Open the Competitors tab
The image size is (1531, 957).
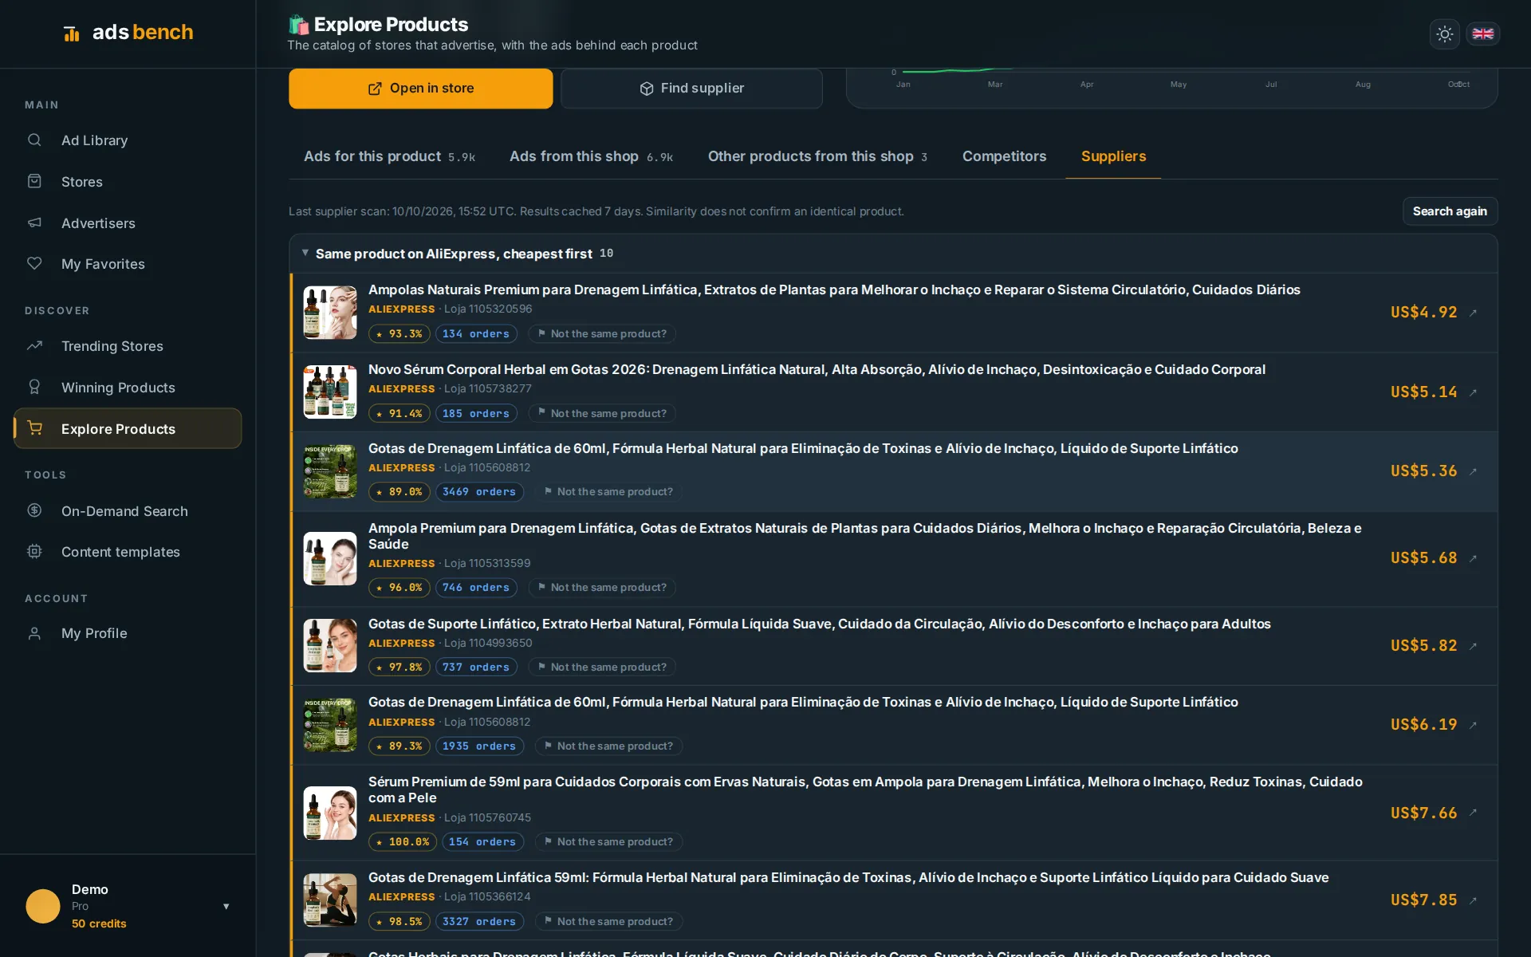[x=1004, y=156]
